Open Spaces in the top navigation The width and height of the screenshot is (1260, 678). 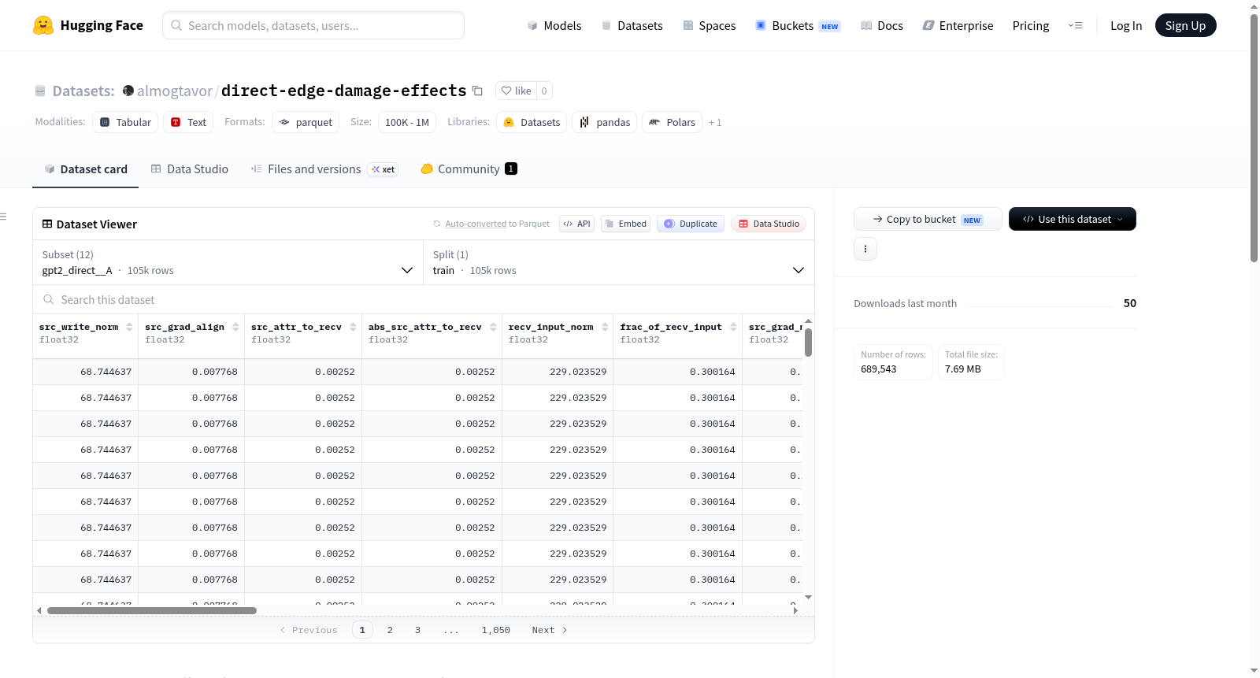710,25
